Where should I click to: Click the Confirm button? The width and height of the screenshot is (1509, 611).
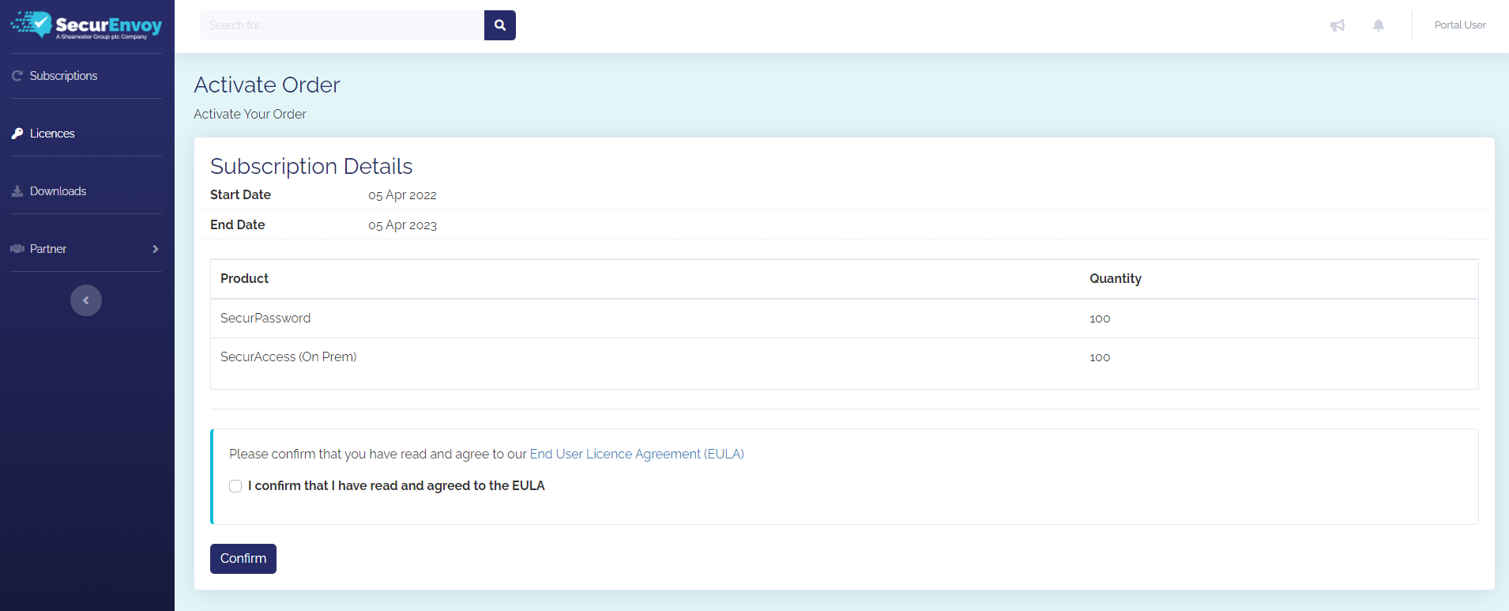tap(243, 559)
